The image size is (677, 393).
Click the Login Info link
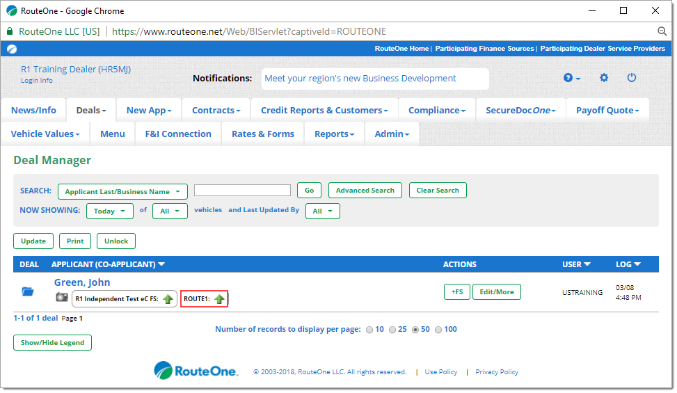tap(37, 81)
